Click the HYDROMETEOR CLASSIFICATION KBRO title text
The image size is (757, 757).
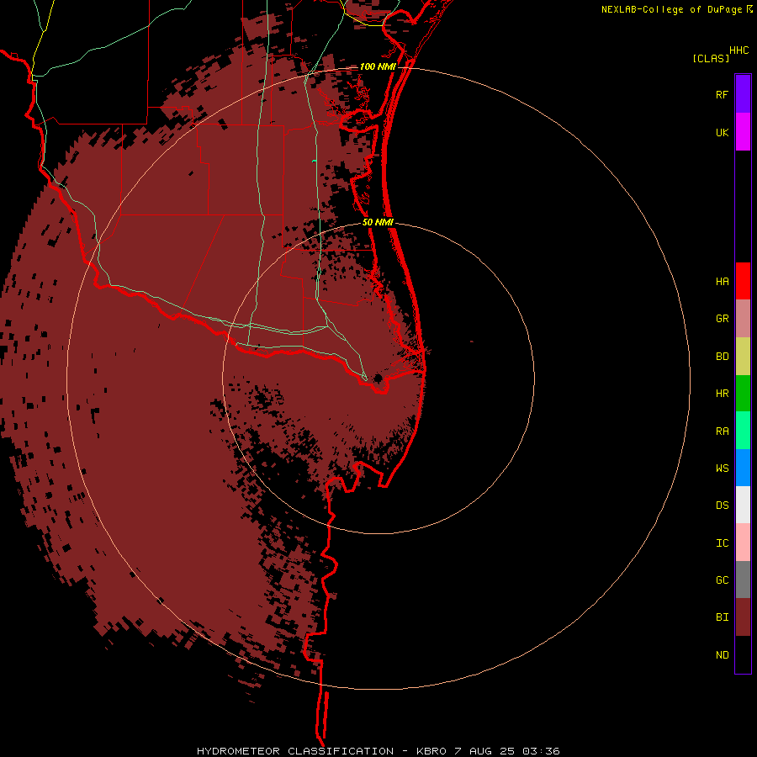coord(378,751)
